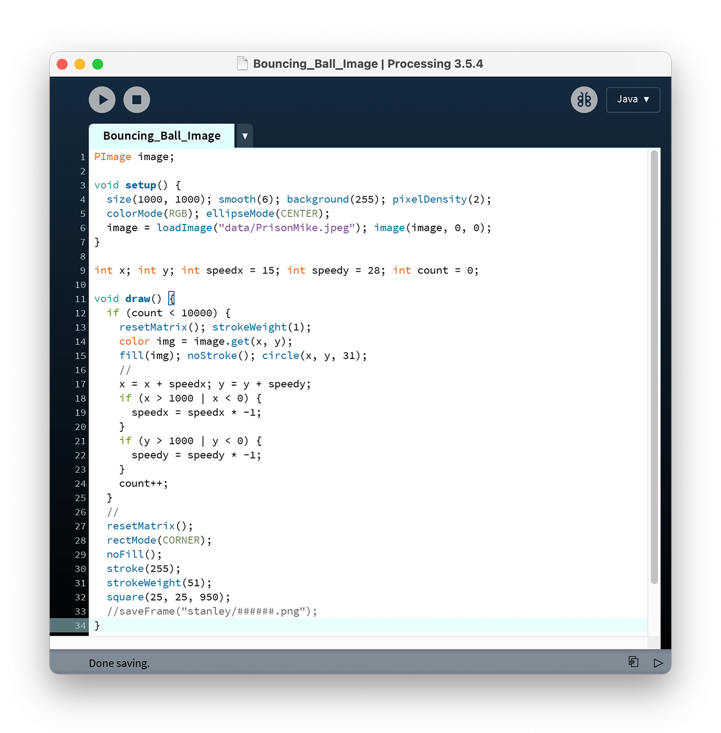Click 'int count = 0;' on line 9
The image size is (721, 733).
tap(436, 270)
